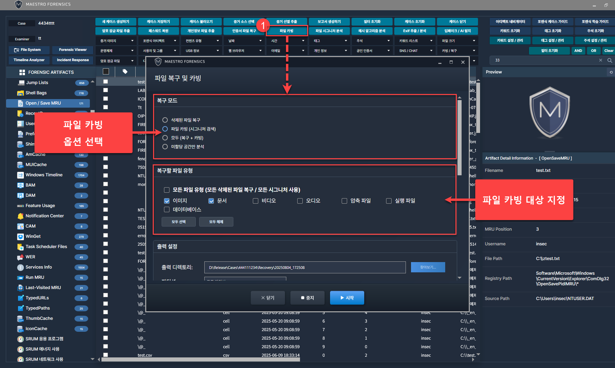Select the 삭제된 파일 복구 radio option
Viewport: 615px width, 368px height.
(x=165, y=120)
